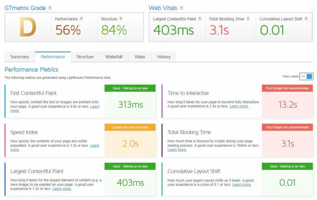Open the Waterfall tab
The image size is (317, 200).
pyautogui.click(x=114, y=57)
